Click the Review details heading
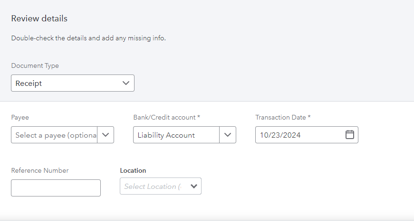The height and width of the screenshot is (224, 414). pyautogui.click(x=39, y=19)
